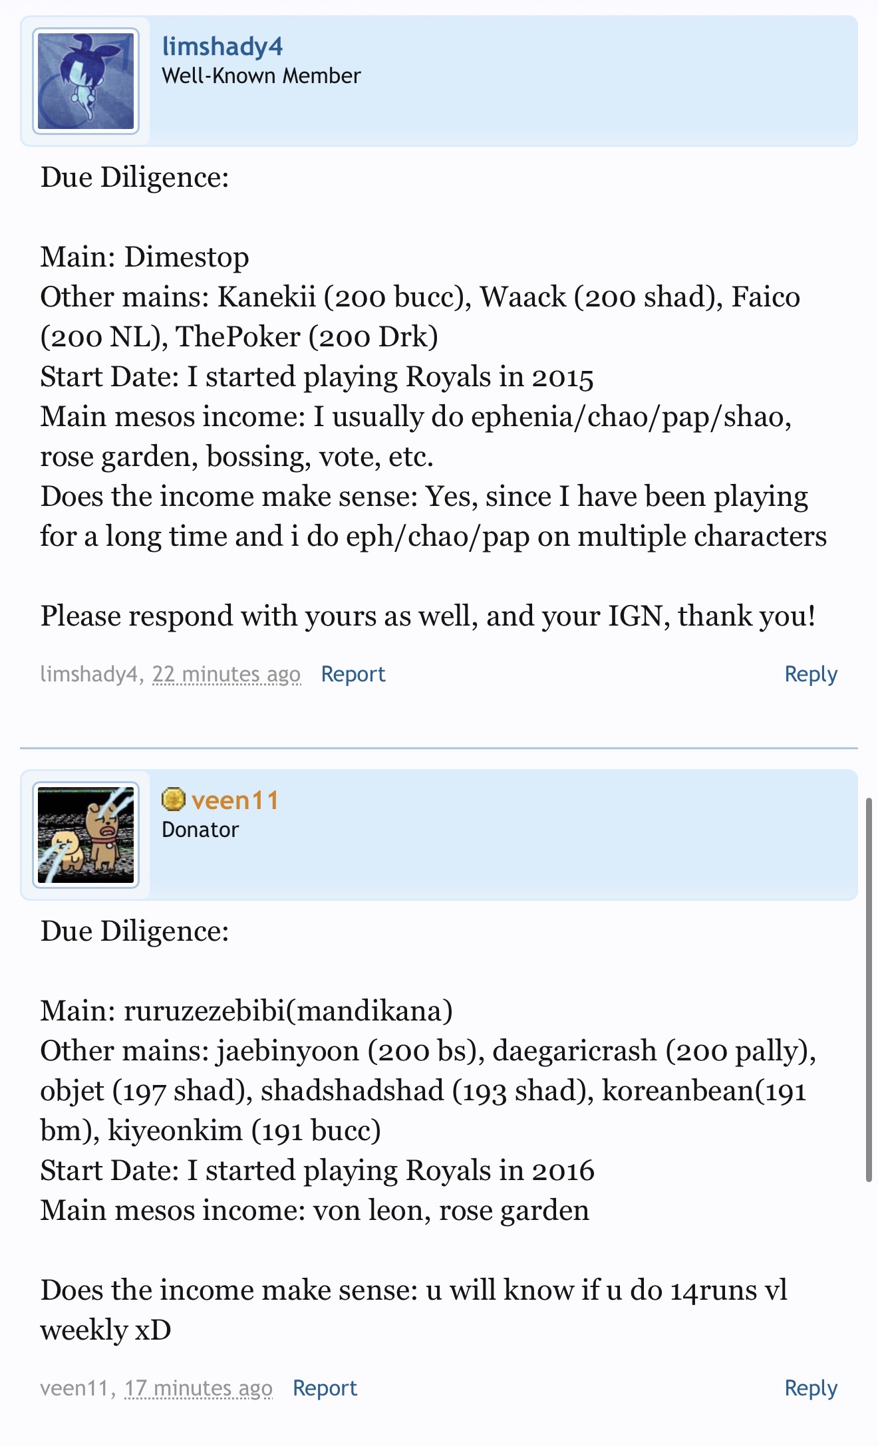
Task: Reply to limshady4's post
Action: [x=810, y=674]
